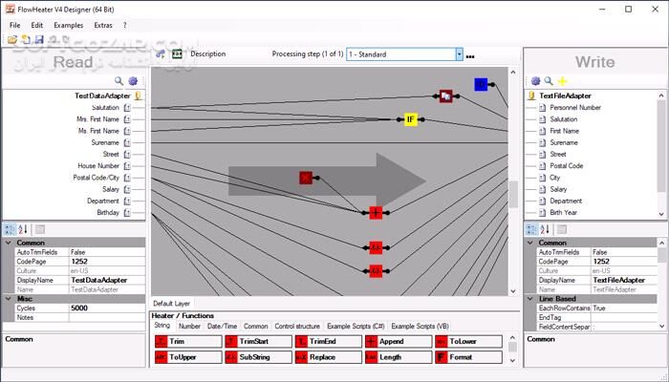This screenshot has height=382, width=669.
Task: Select the yellow IF heater node
Action: [410, 119]
